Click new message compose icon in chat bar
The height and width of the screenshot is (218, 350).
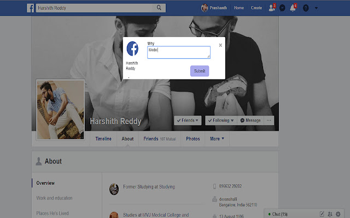tap(322, 214)
